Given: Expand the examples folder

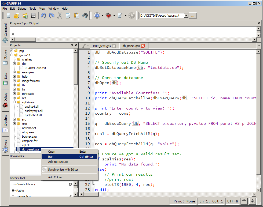Looking at the screenshot, I should pyautogui.click(x=14, y=72).
